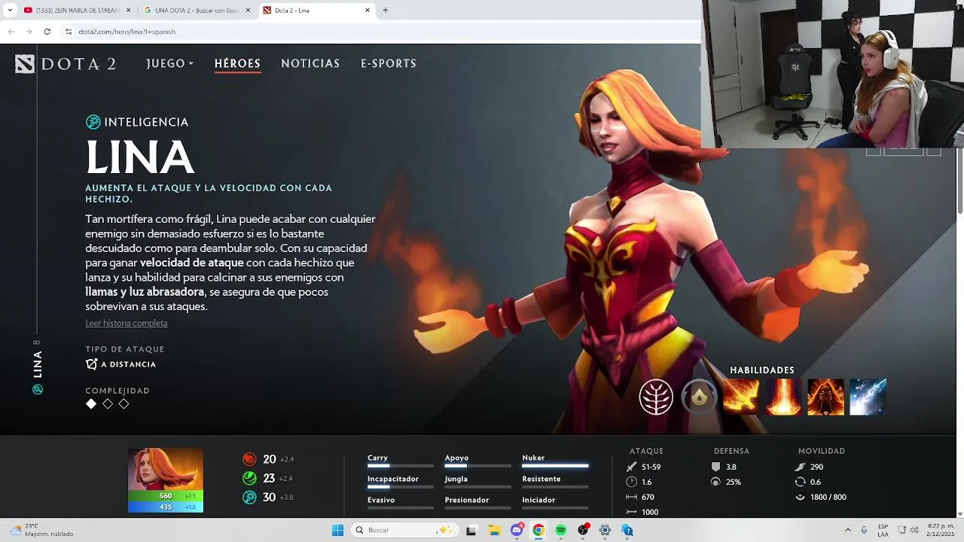Click the Habilidades heading
This screenshot has height=542, width=964.
pyautogui.click(x=762, y=370)
